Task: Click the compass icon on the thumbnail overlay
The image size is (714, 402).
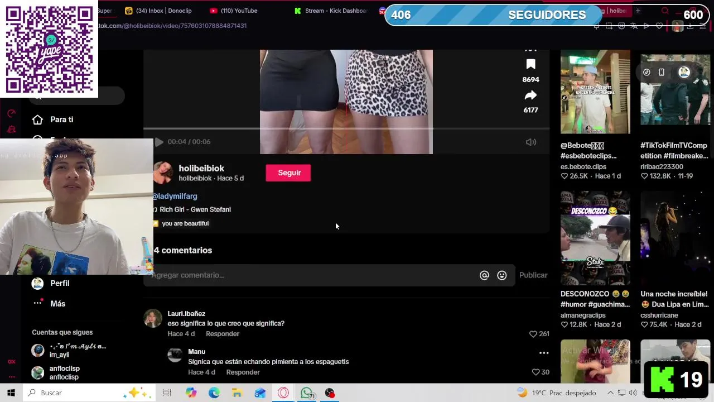Action: tap(647, 72)
